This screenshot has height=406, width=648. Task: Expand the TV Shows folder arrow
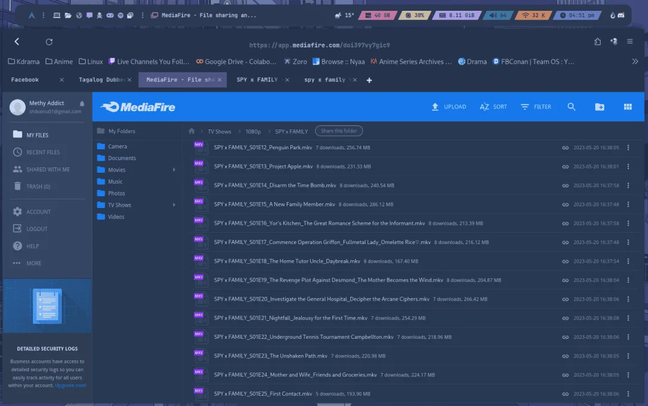(x=174, y=205)
